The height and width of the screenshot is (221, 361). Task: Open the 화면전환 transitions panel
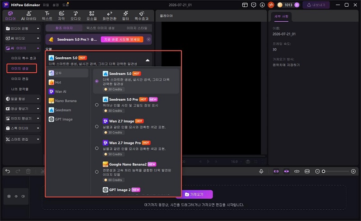109,16
